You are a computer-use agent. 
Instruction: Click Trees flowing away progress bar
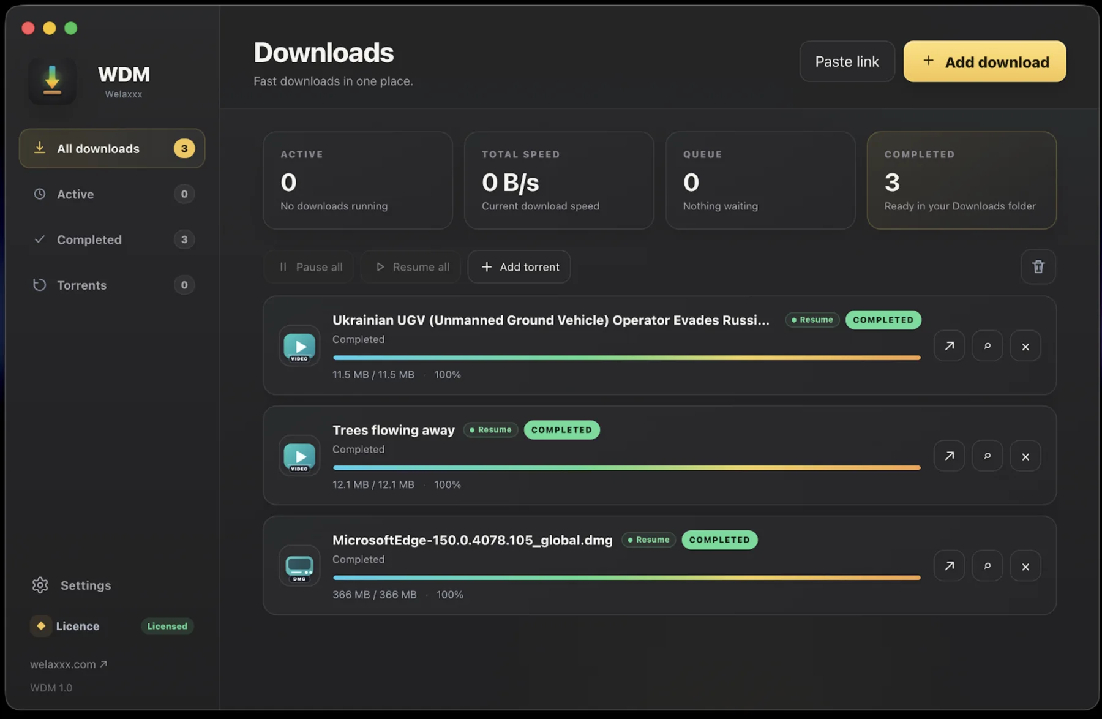626,468
